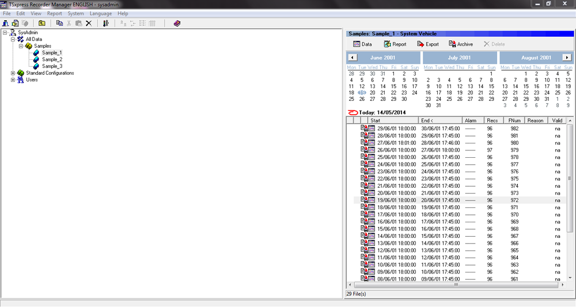Collapse the Samples tree node

tap(20, 46)
